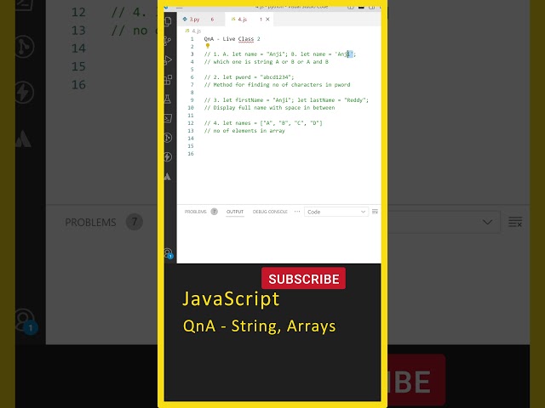Click the terminal-style icon in activity bar
The image size is (545, 408).
point(169,118)
